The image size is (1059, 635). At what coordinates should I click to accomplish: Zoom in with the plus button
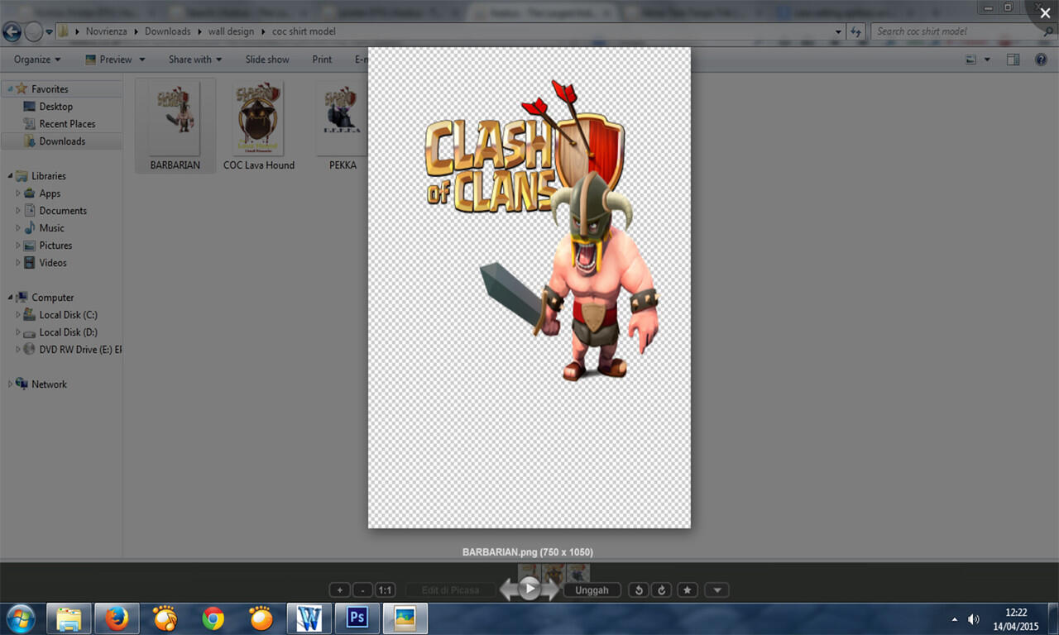click(339, 590)
